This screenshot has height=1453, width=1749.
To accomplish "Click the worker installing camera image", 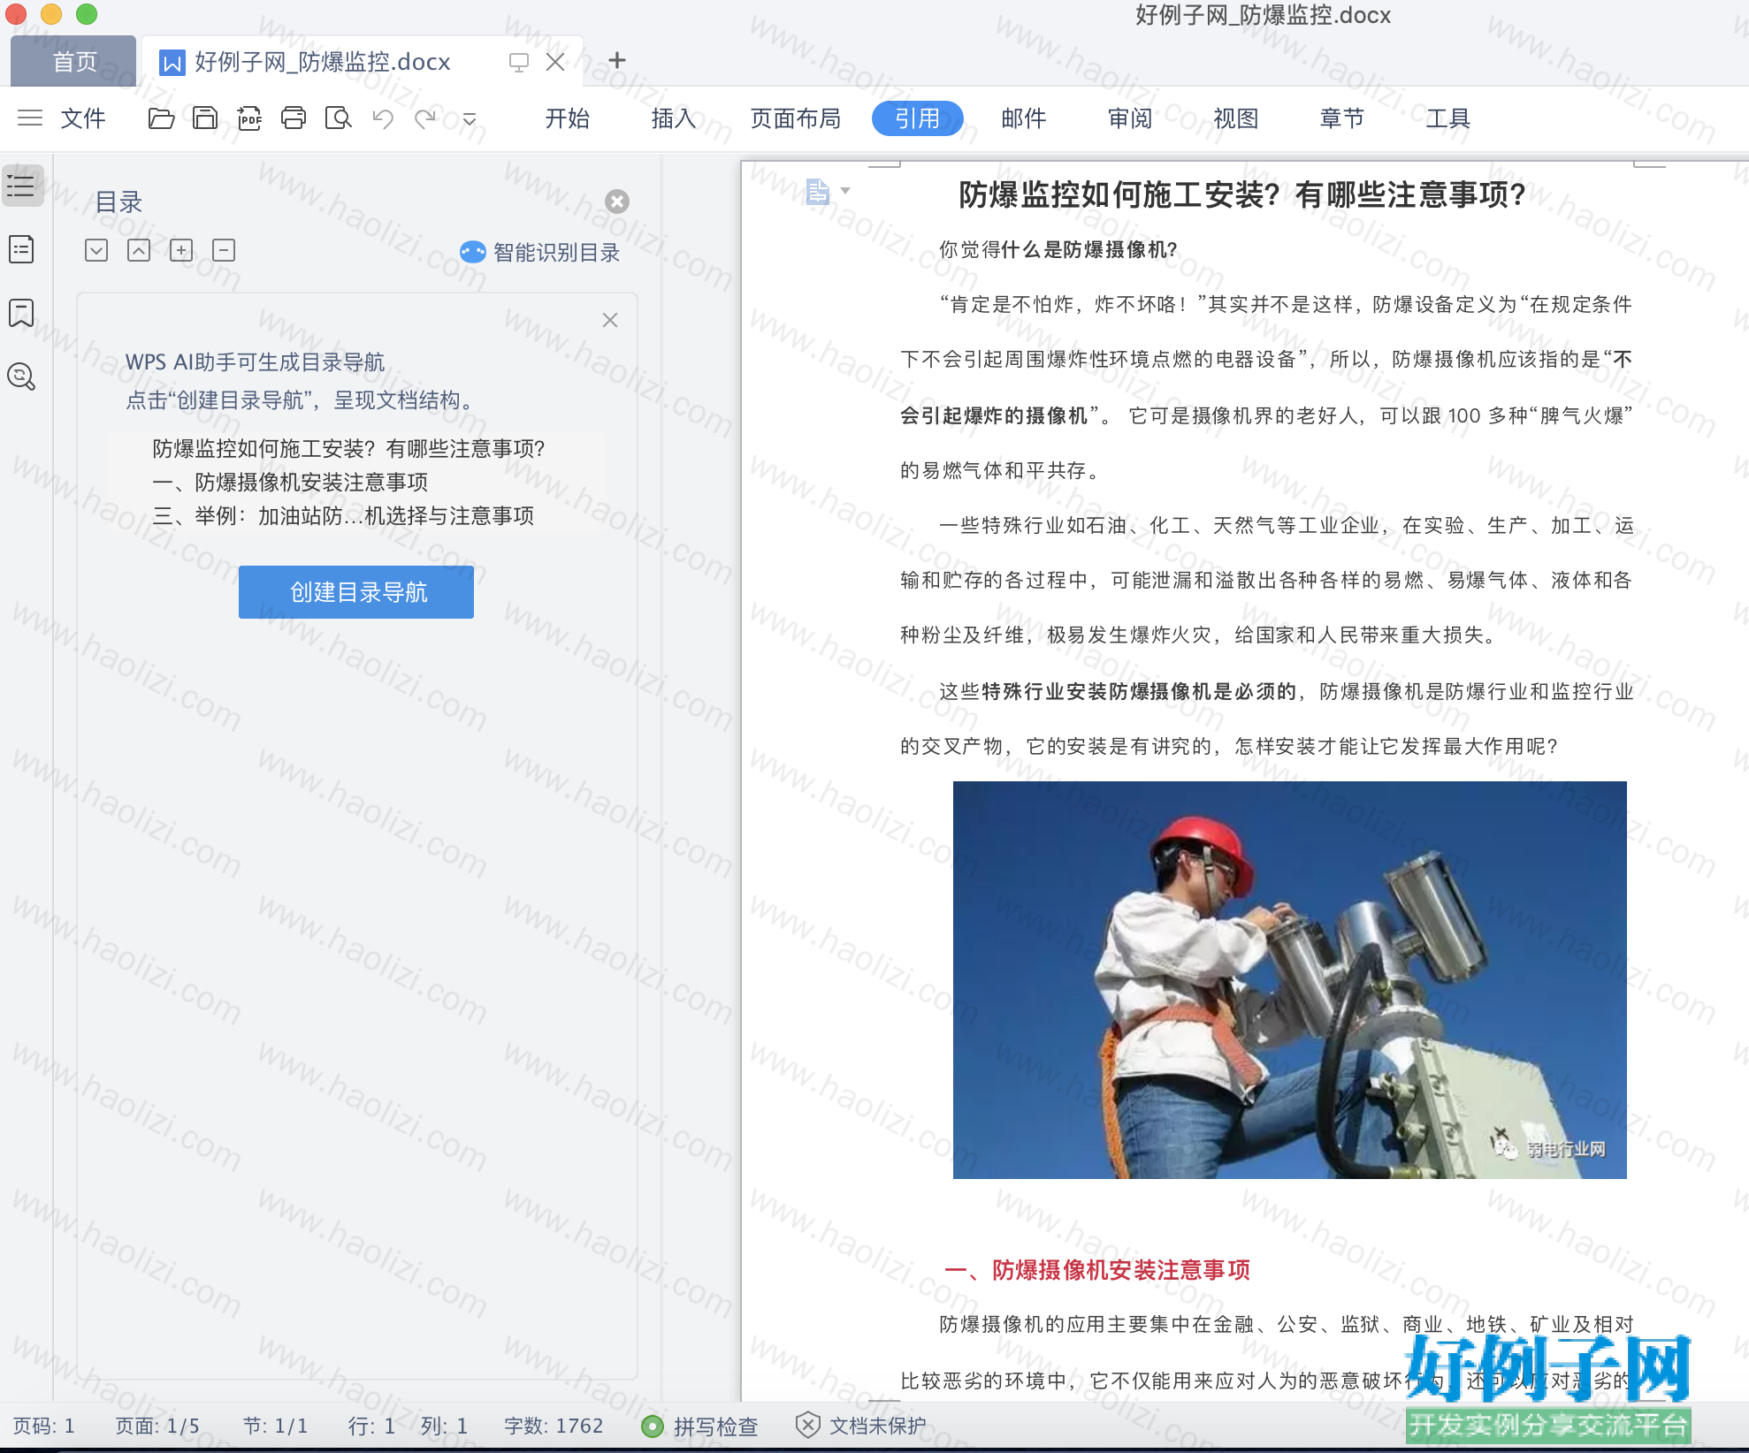I will (x=1289, y=979).
